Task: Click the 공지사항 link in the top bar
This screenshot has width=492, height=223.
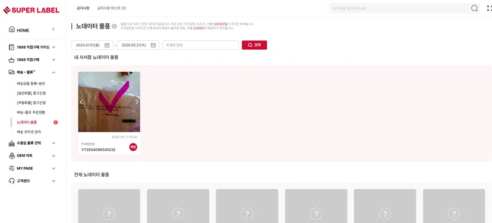Action: (x=83, y=8)
